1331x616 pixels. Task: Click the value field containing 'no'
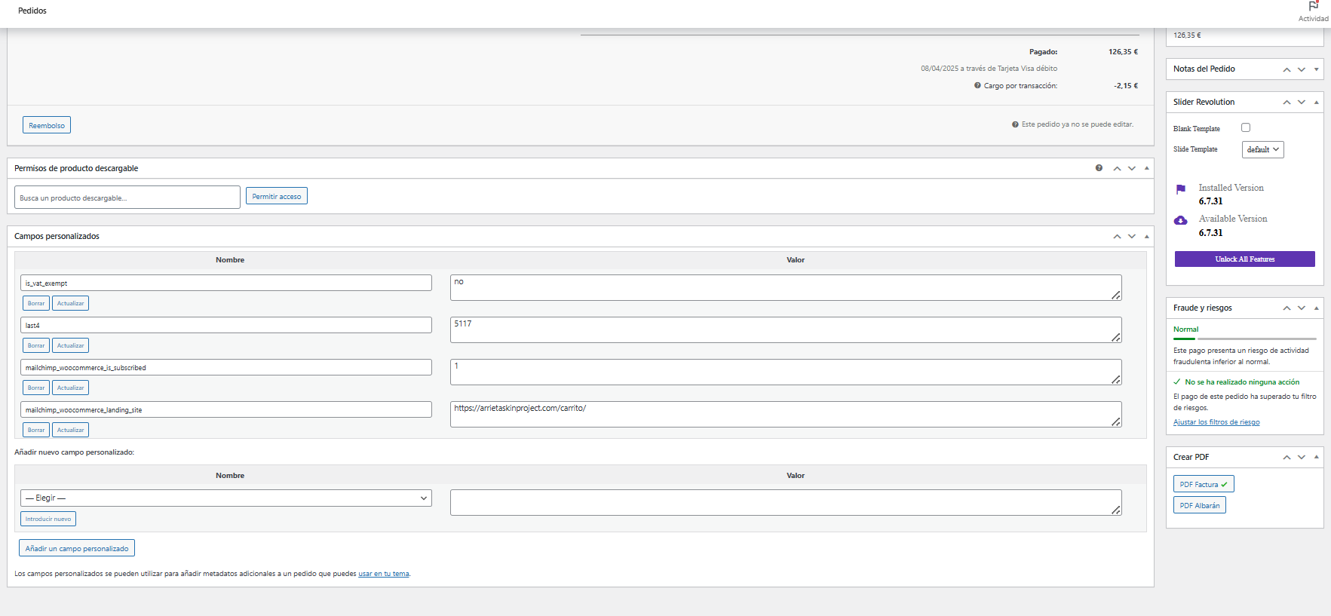coord(786,287)
